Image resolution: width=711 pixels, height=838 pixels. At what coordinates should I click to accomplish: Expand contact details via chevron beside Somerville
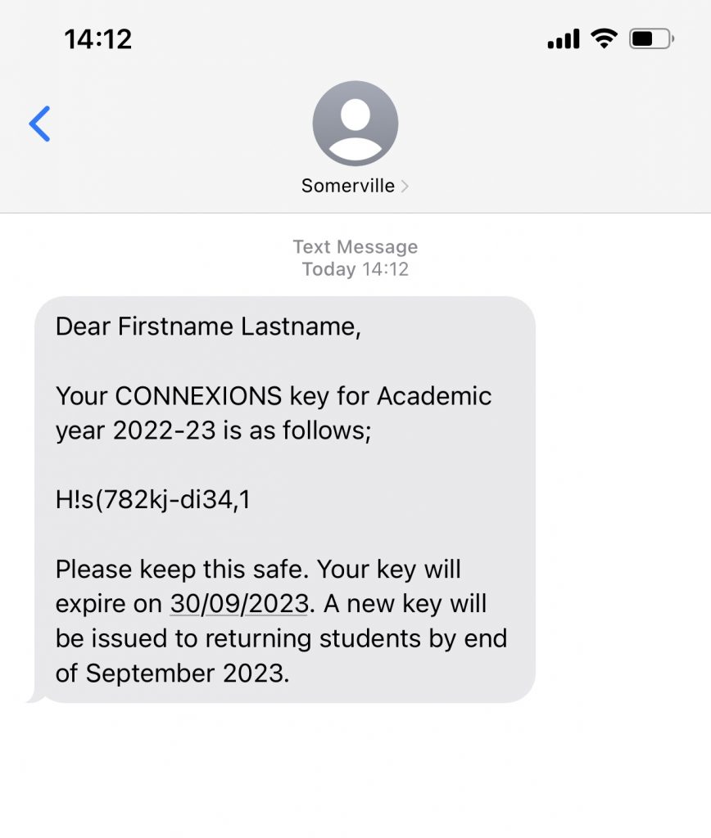pyautogui.click(x=405, y=186)
